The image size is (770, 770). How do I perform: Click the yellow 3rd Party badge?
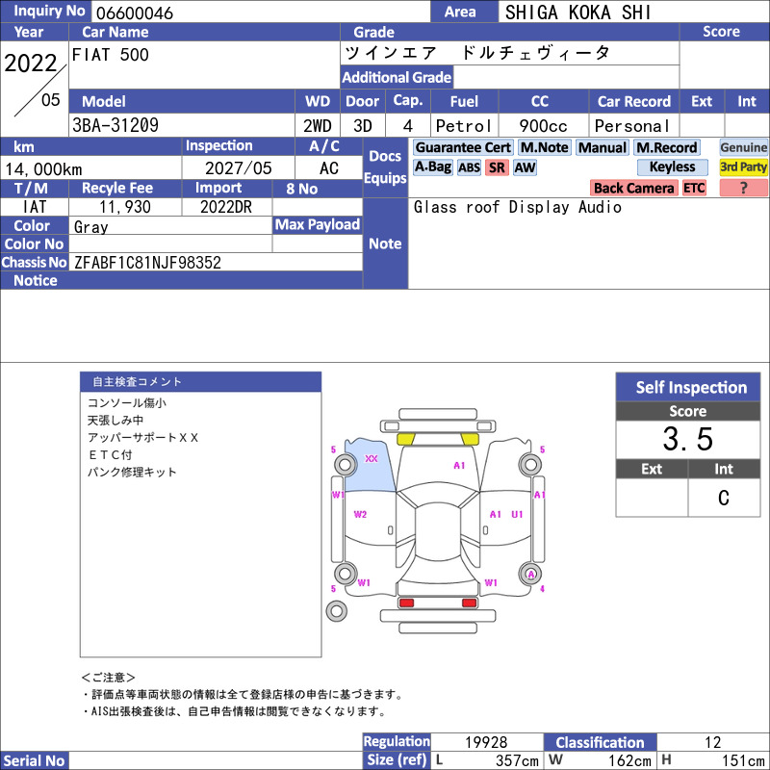[743, 167]
